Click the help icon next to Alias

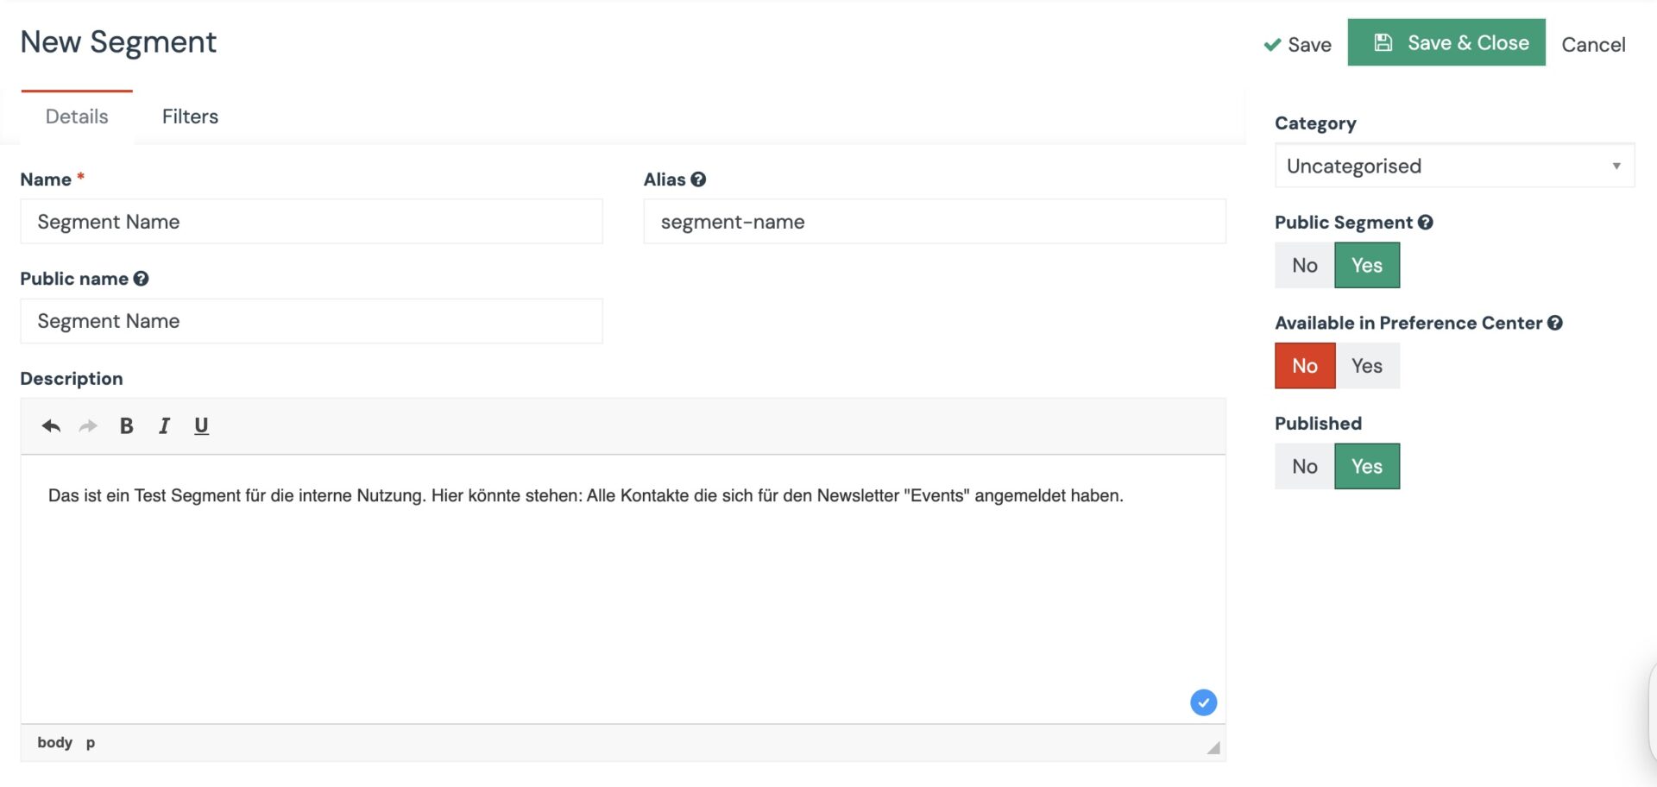[698, 179]
